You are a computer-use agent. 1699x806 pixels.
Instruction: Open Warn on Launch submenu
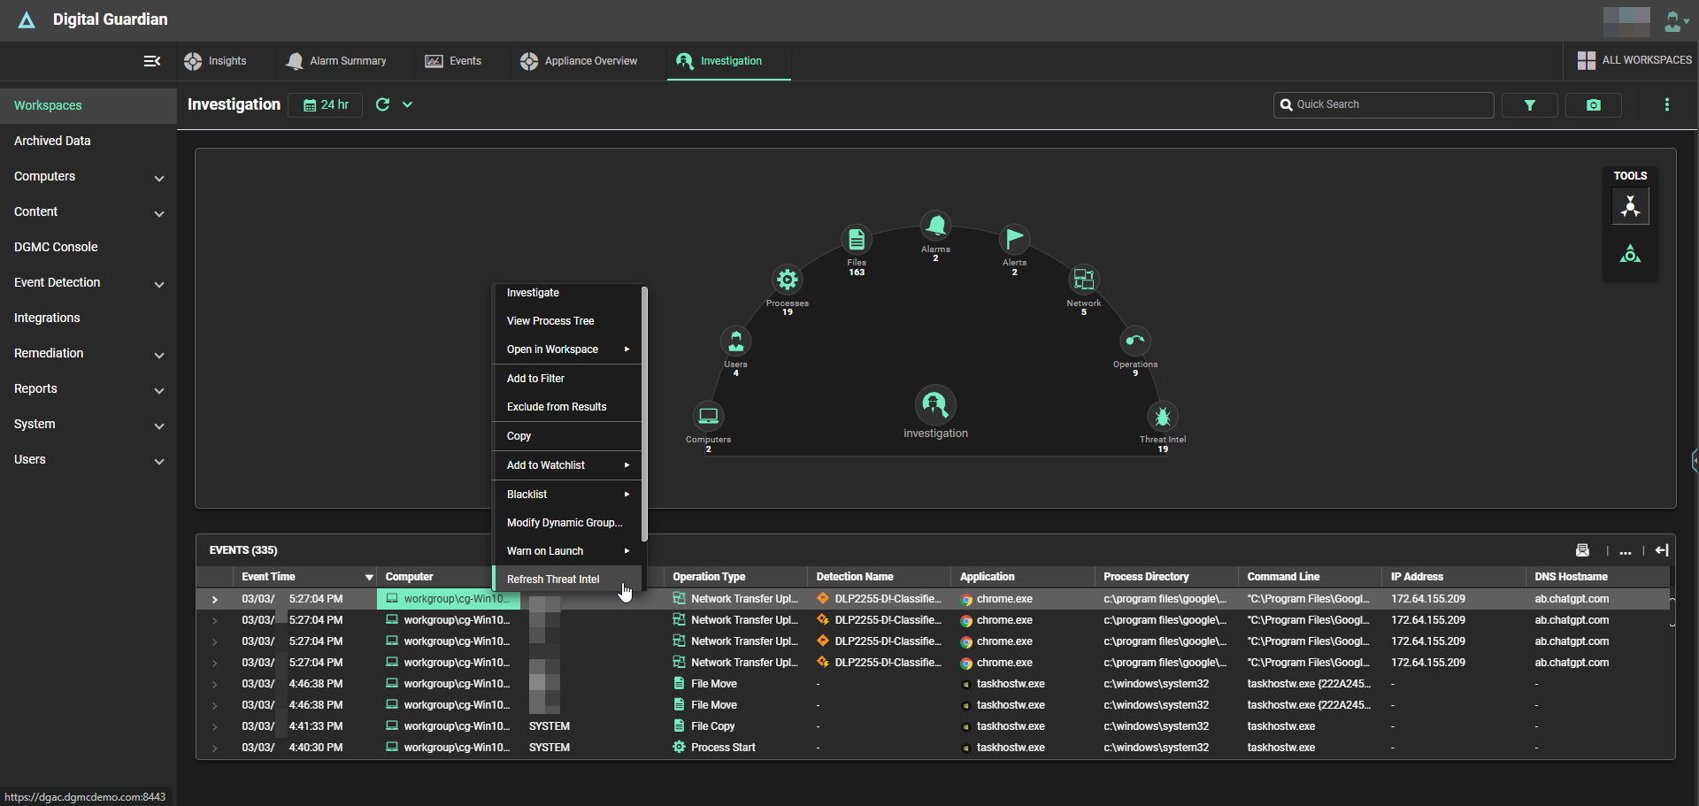[x=566, y=551]
